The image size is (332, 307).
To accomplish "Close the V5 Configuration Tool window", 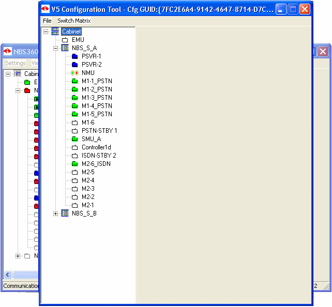I will click(x=305, y=9).
